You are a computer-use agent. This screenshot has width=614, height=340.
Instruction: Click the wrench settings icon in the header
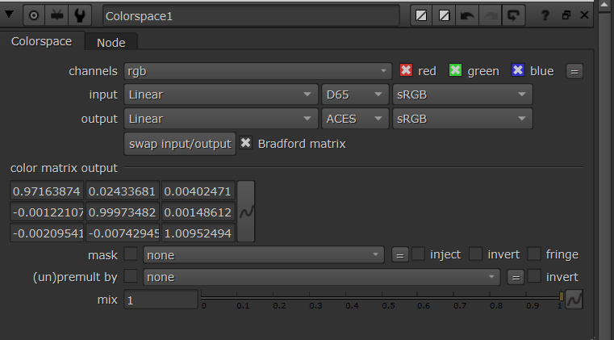(79, 15)
